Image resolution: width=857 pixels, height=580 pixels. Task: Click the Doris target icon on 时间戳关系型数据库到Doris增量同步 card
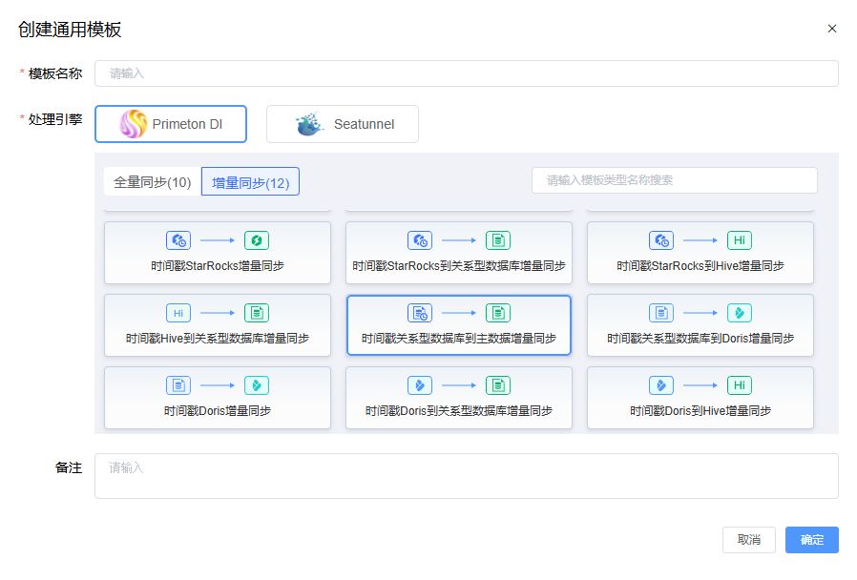(x=740, y=312)
